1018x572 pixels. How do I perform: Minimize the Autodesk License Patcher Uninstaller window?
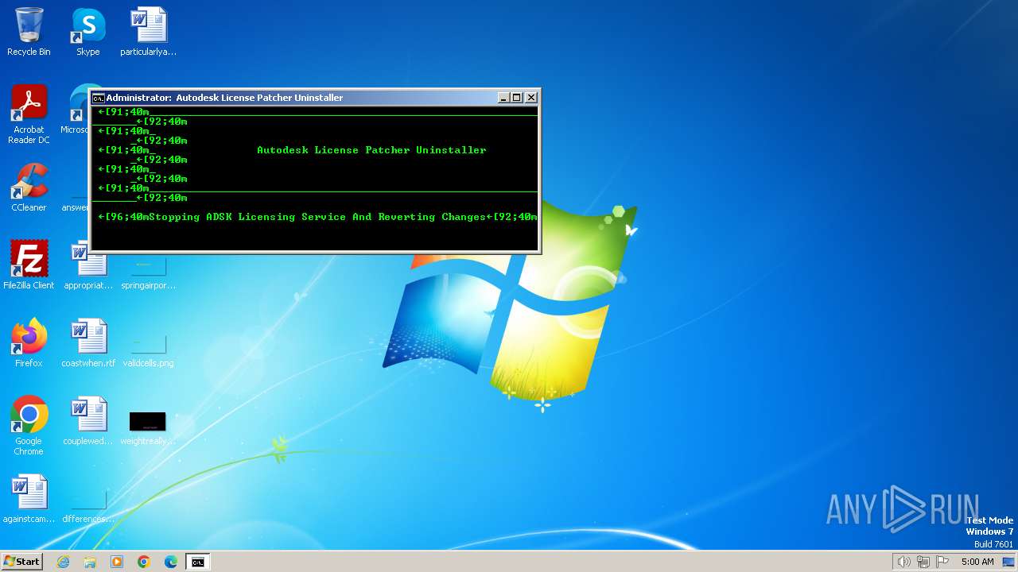[x=503, y=98]
